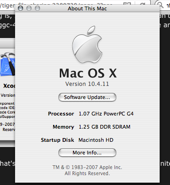
Task: Click the Xcode hammer icon in background window
Action: [x=8, y=64]
